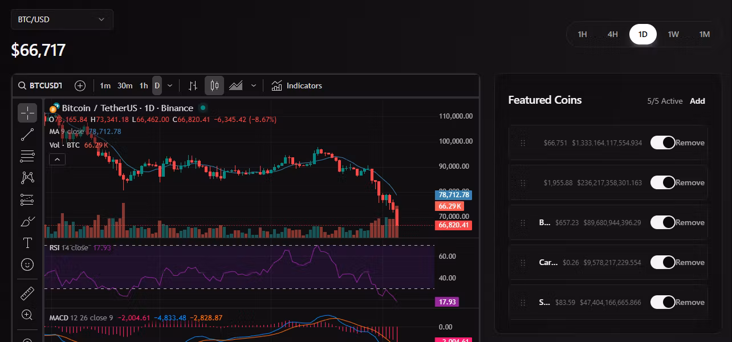Switch to the 1W timeframe tab
Screen dimensions: 732x342
tap(673, 34)
